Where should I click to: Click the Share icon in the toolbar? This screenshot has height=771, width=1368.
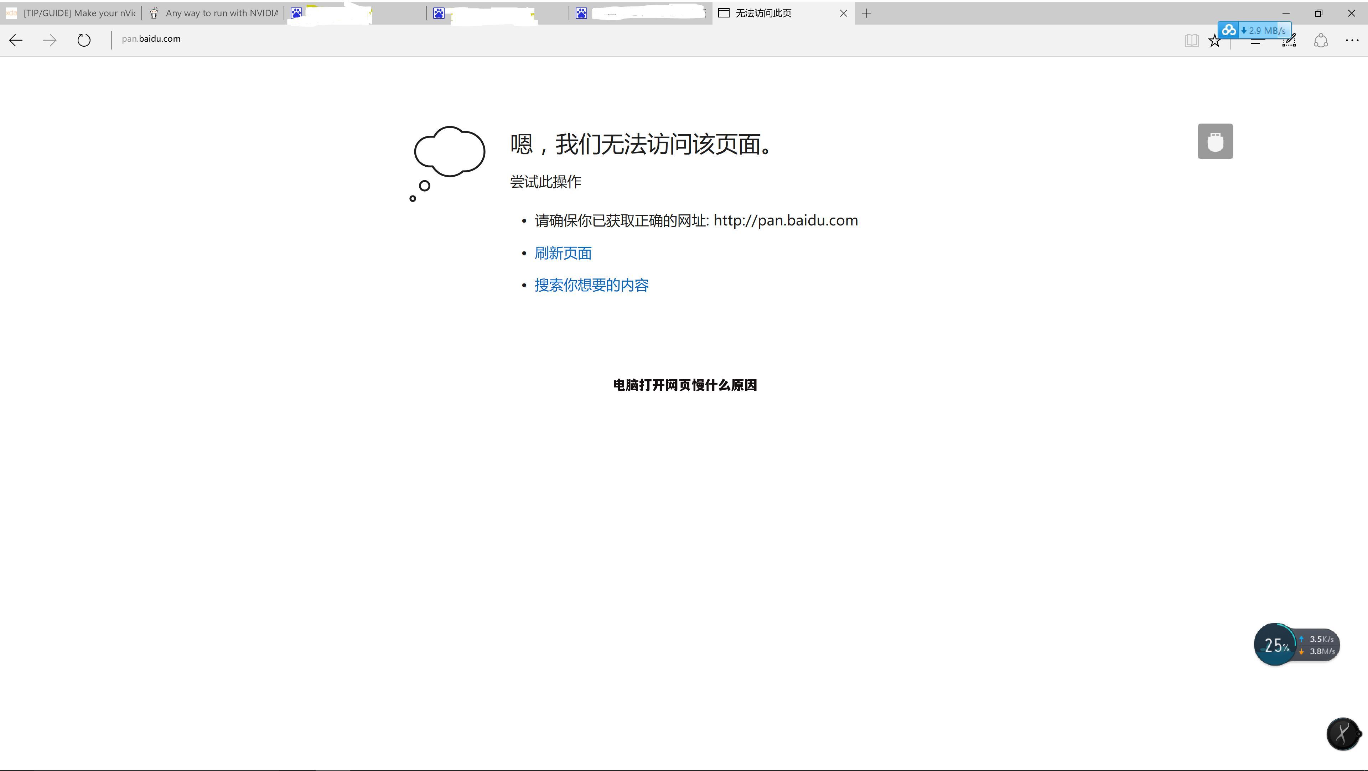(x=1321, y=41)
